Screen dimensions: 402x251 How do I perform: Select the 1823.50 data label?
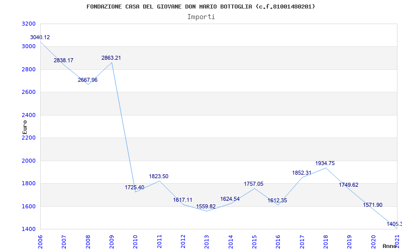(x=159, y=176)
